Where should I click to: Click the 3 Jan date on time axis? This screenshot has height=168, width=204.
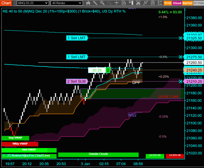click(85, 164)
